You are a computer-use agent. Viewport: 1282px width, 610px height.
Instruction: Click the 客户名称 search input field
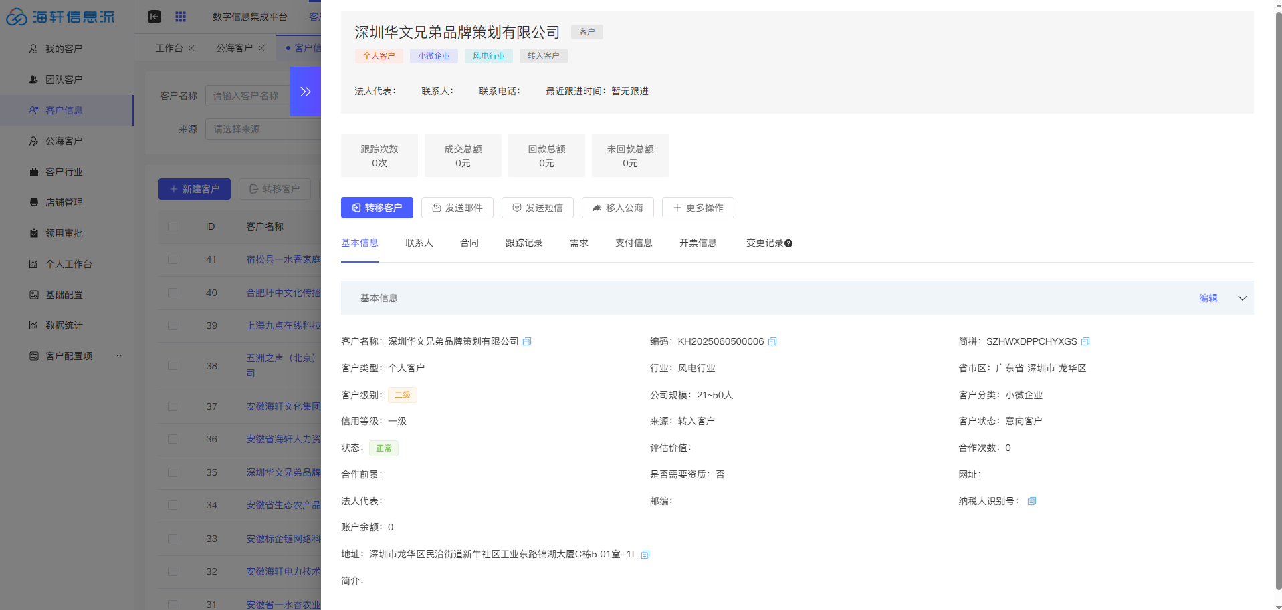coord(247,96)
